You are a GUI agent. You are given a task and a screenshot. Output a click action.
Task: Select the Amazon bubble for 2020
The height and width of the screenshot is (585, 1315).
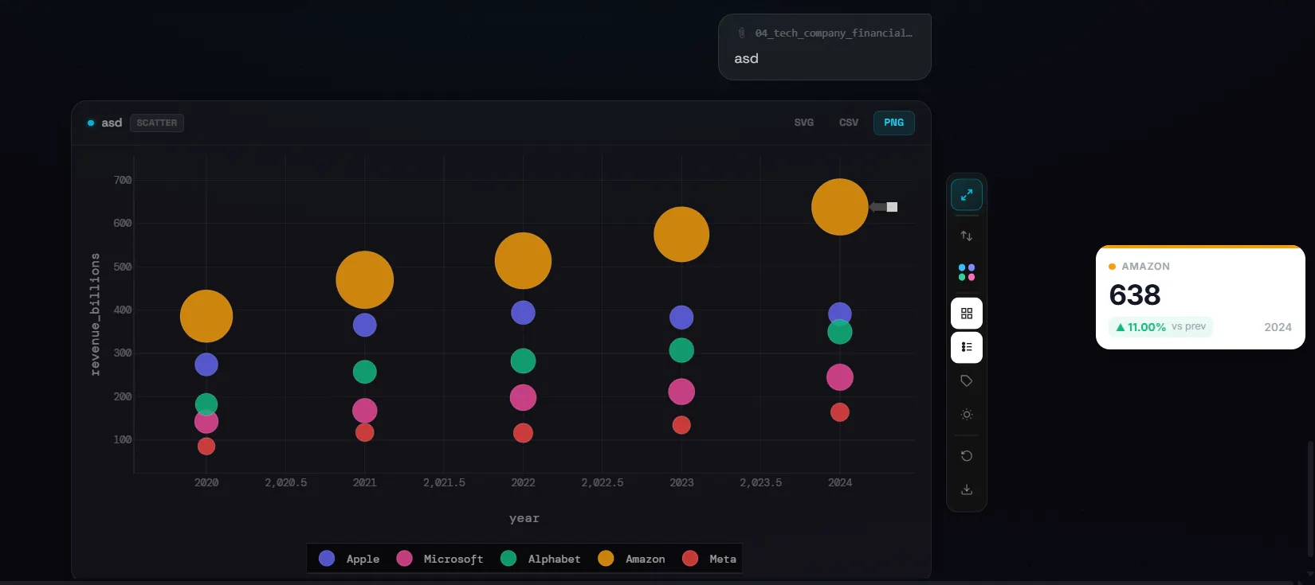pos(206,316)
